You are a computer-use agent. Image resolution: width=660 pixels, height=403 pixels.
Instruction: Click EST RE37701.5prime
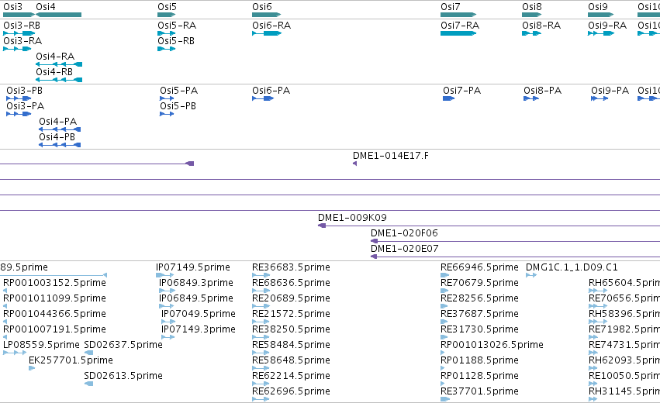point(445,400)
